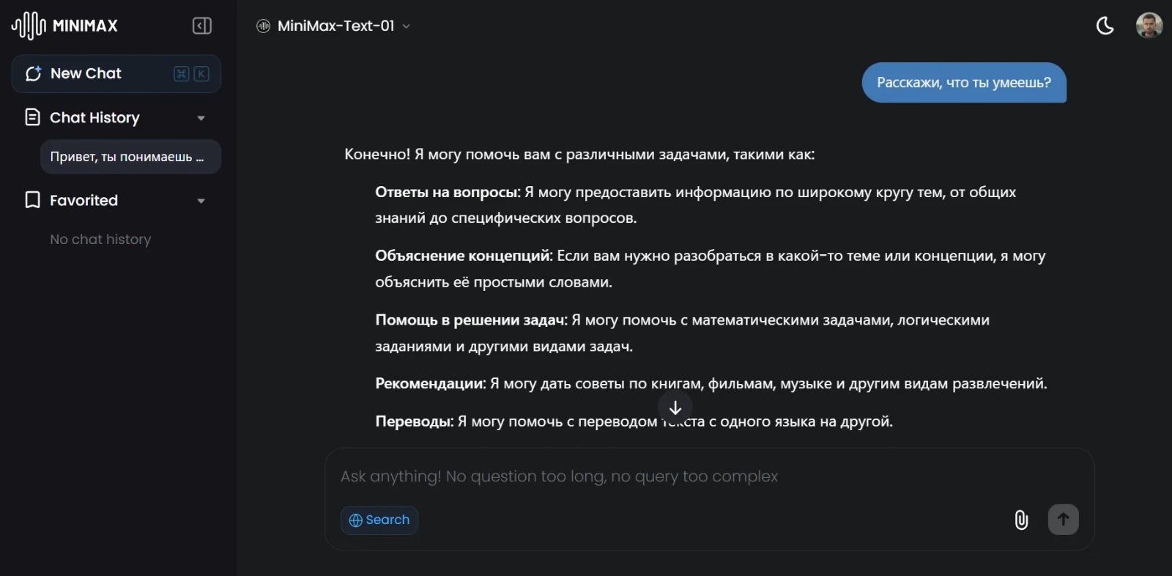The height and width of the screenshot is (576, 1172).
Task: Click the model icon next to MiniMax-Text-01
Action: [x=262, y=25]
